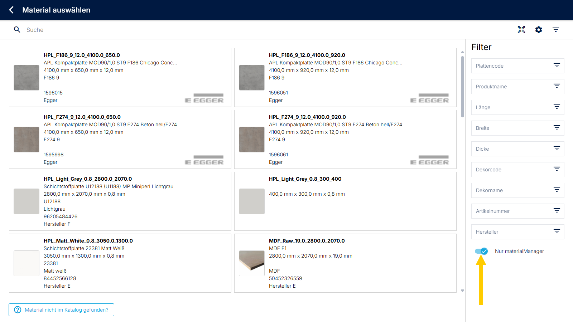Click light grey swatch of HPL_Light_Grey 2800.0
This screenshot has height=322, width=573.
coord(27,201)
